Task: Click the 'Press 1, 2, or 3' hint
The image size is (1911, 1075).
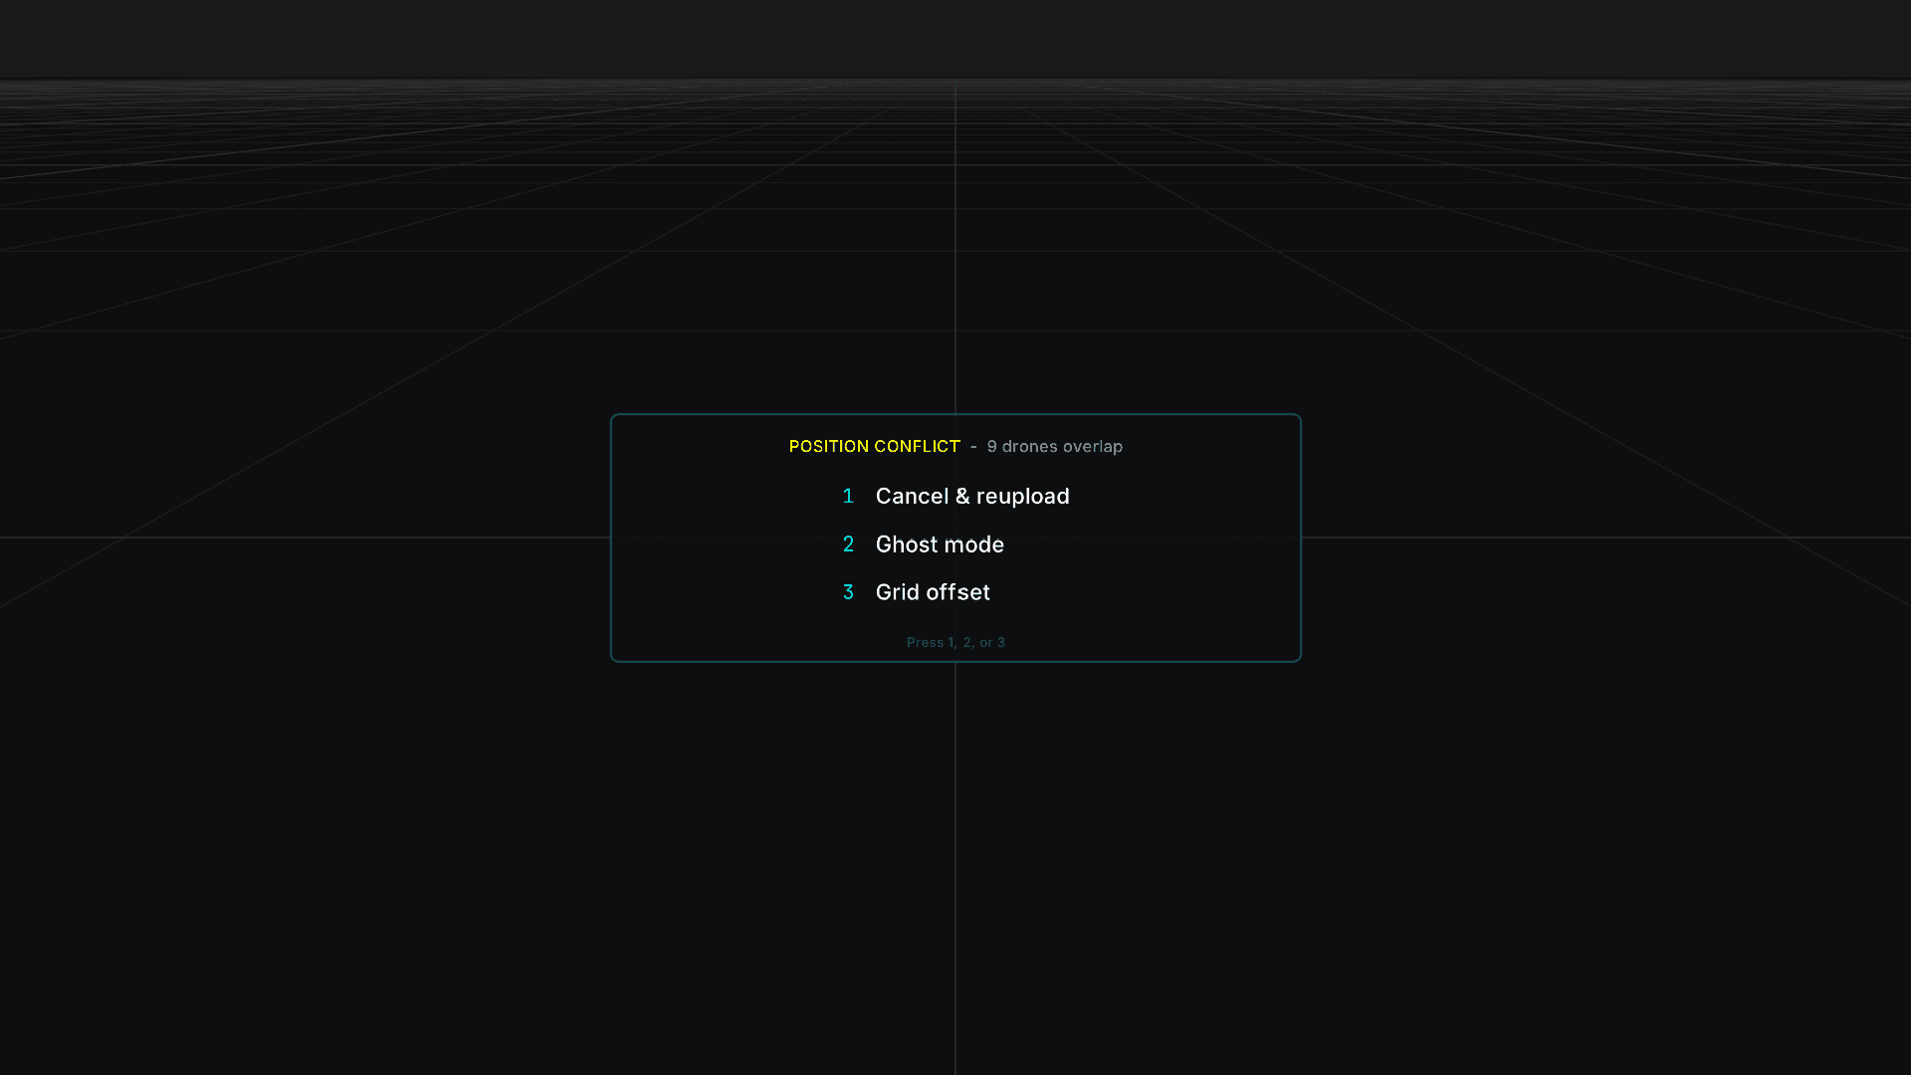Action: point(955,643)
